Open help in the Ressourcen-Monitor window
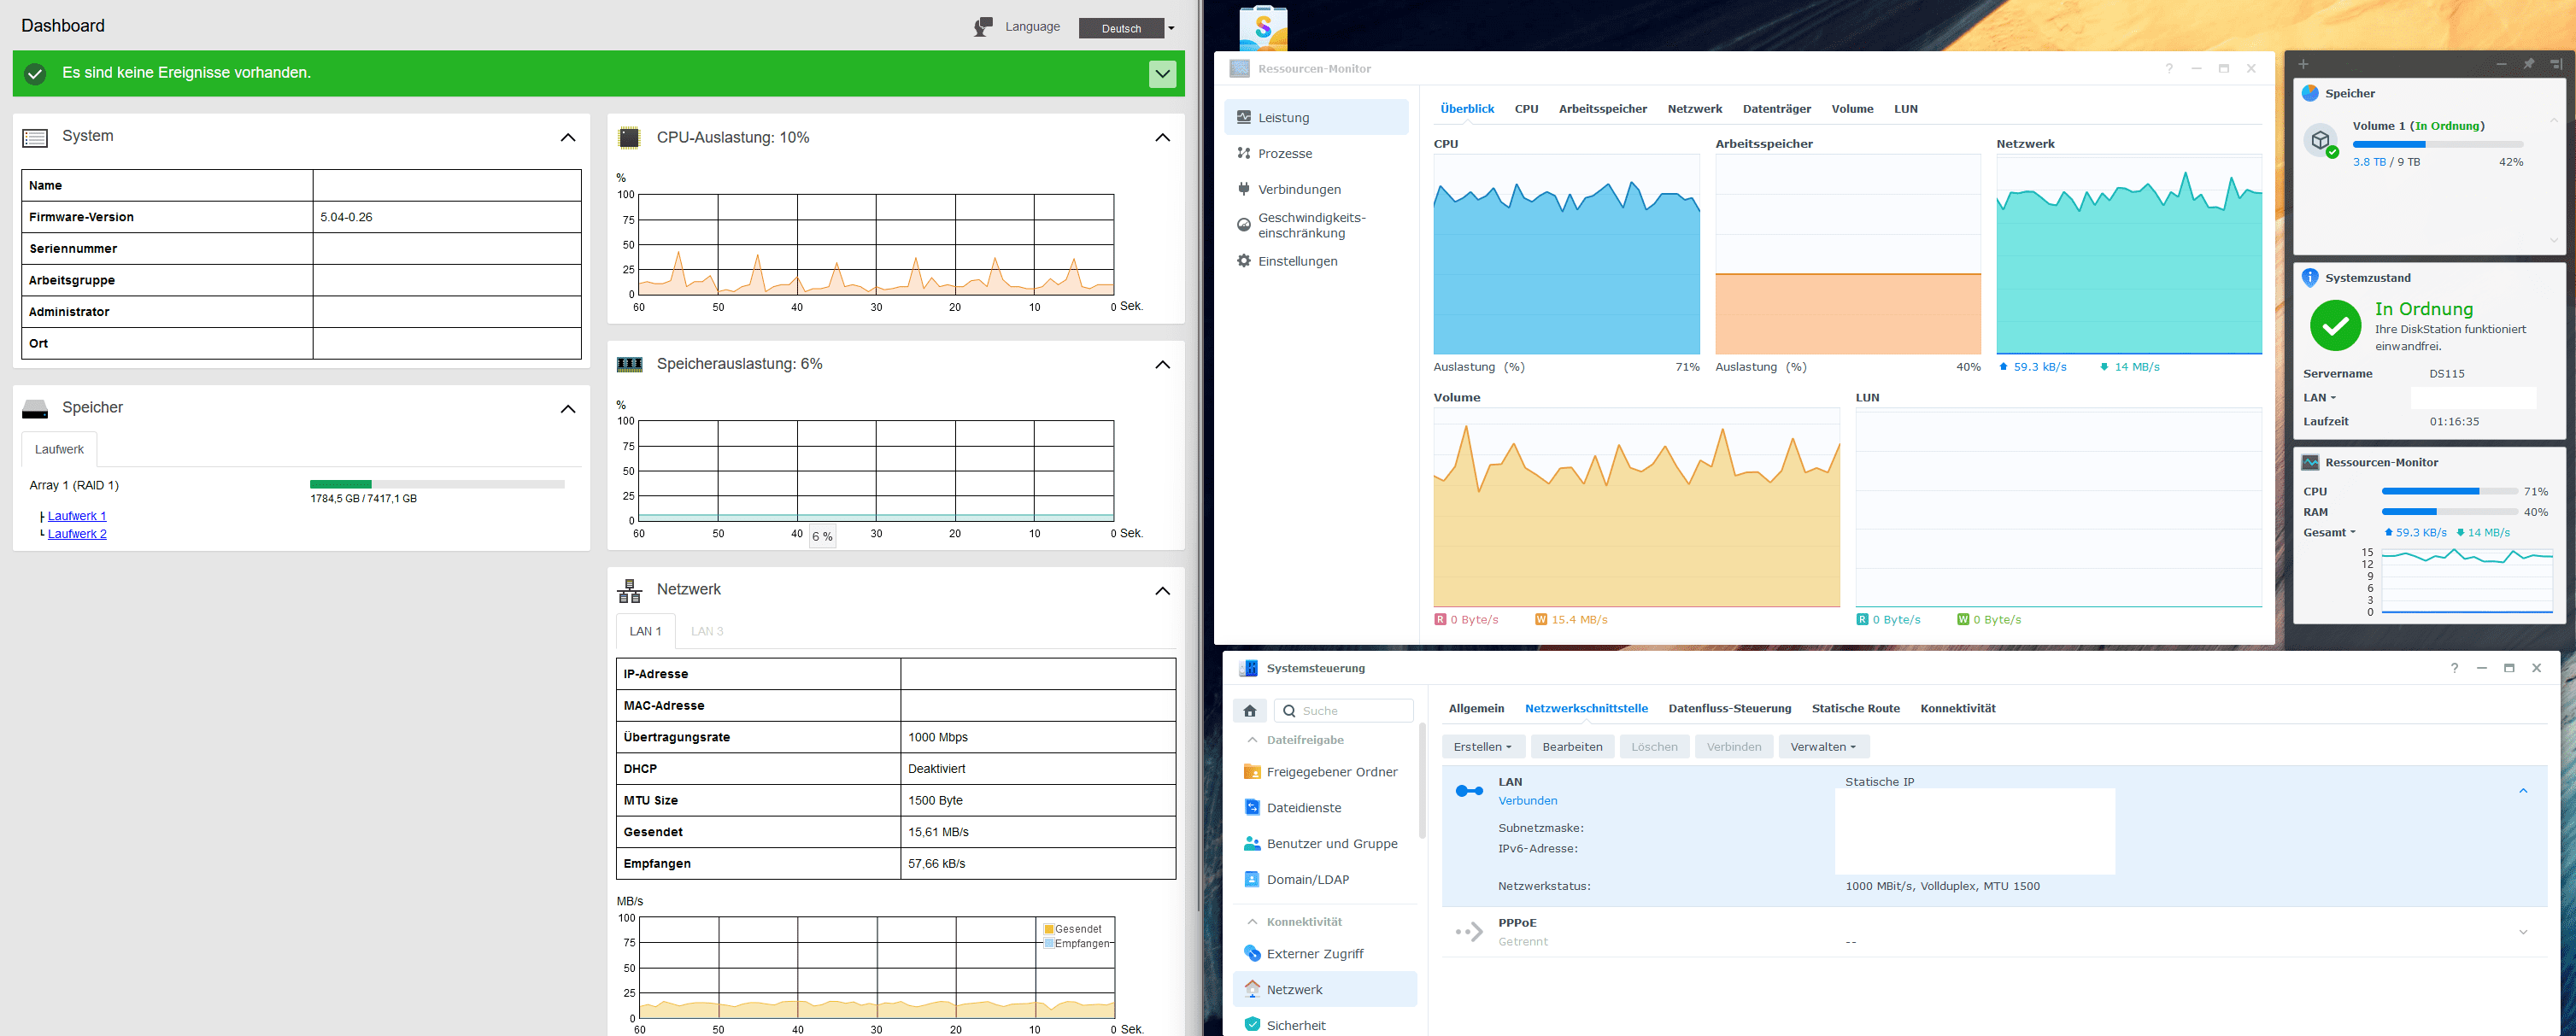Screen dimensions: 2576x1036 coord(2168,69)
